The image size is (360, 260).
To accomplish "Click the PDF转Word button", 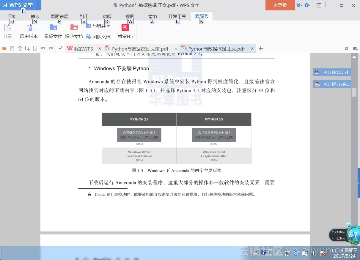I will [x=332, y=72].
